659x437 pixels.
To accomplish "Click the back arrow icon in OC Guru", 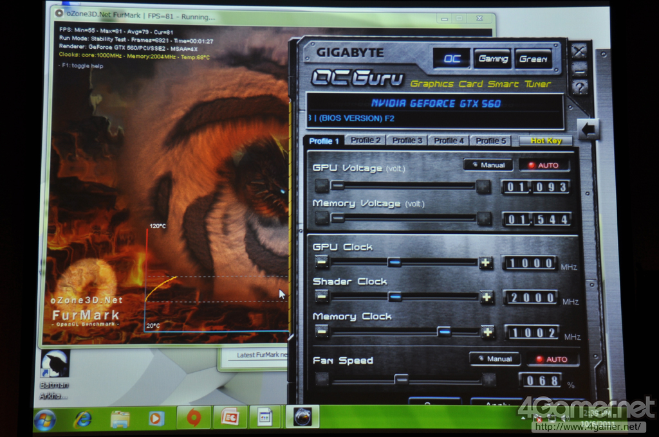I will tap(588, 130).
